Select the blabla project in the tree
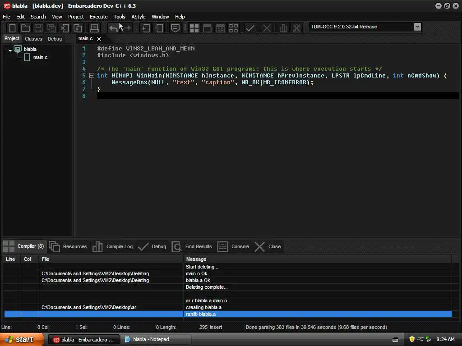 pos(30,49)
